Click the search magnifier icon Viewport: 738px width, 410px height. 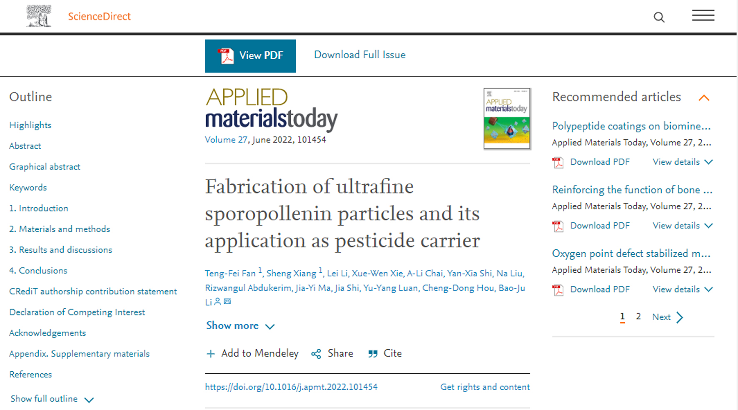[659, 17]
